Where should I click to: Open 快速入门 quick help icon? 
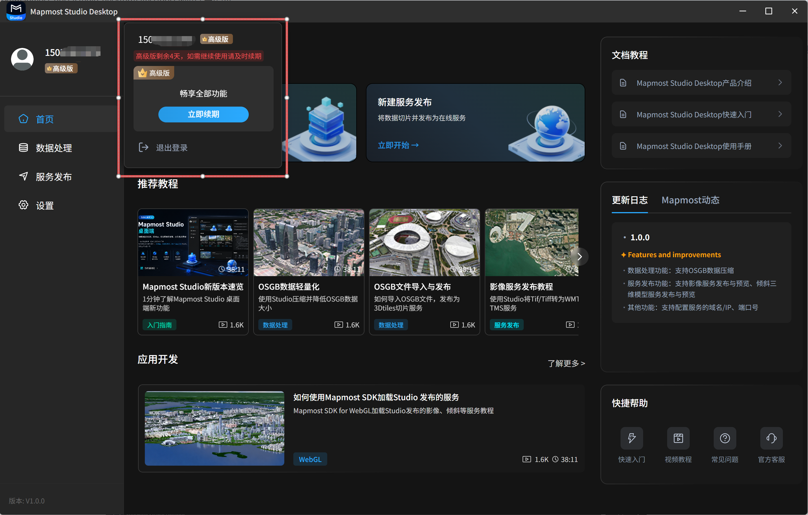[632, 438]
